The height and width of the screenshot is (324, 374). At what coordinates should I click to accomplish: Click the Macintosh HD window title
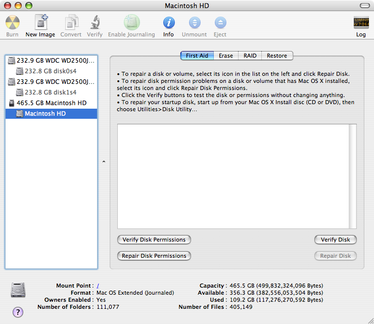point(187,6)
